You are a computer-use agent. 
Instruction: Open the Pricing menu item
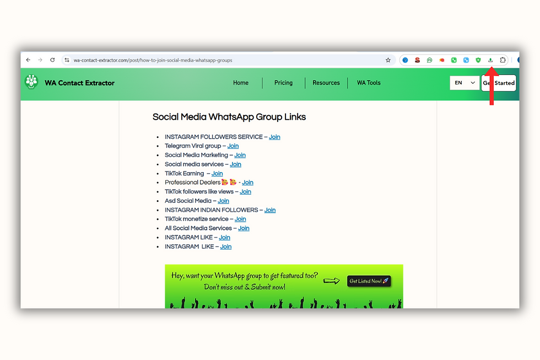[283, 83]
